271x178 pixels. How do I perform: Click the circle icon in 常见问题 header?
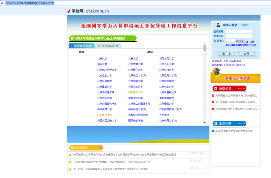(216, 124)
